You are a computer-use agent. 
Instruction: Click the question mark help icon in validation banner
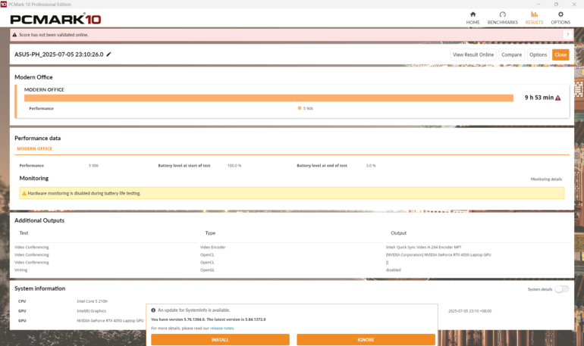[567, 35]
